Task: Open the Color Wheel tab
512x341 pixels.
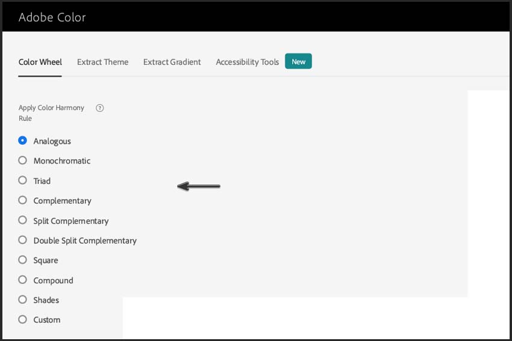Action: point(40,62)
